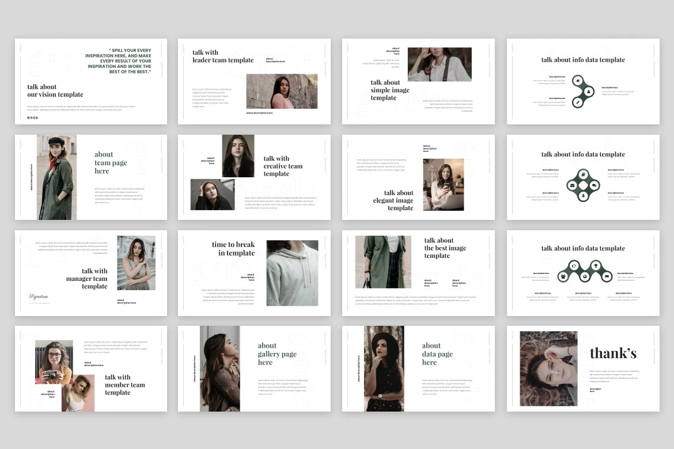
Task: Click the social media icons on the vision slide
Action: pyautogui.click(x=32, y=117)
